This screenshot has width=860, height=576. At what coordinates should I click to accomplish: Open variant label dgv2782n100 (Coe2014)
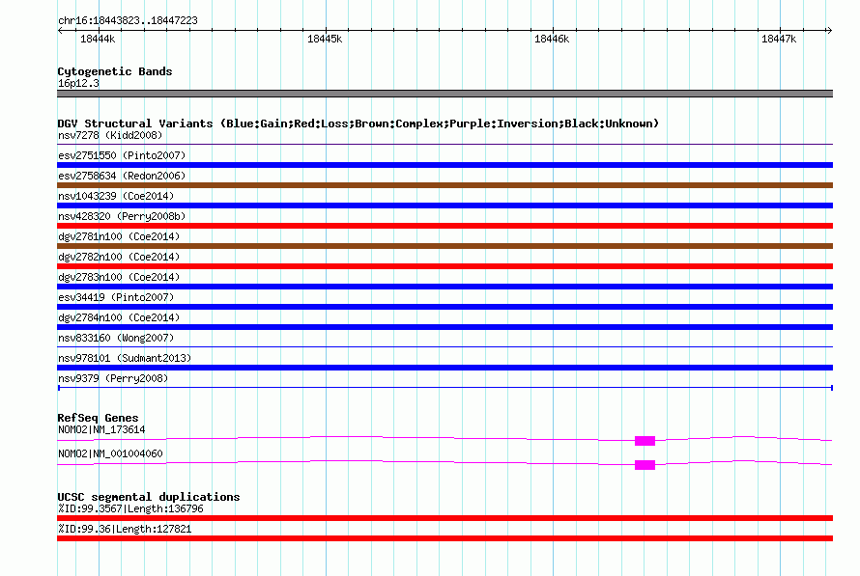[x=119, y=257]
